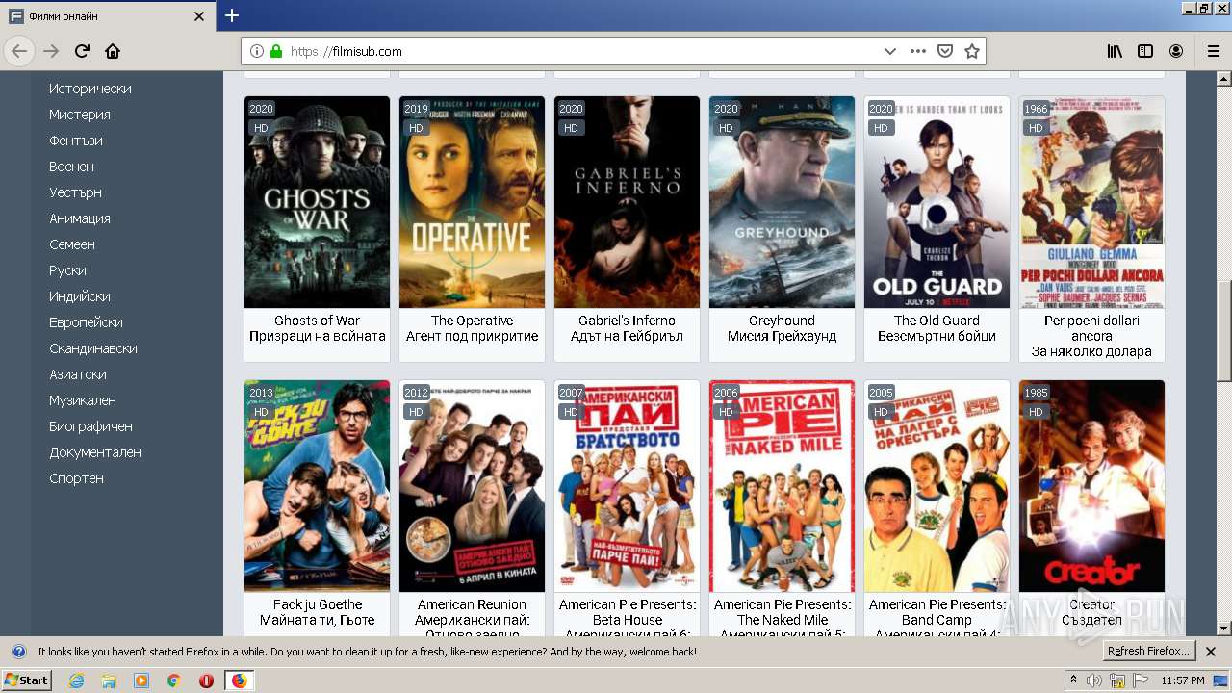The width and height of the screenshot is (1232, 693).
Task: Browse the Скандинавски films category
Action: 93,348
